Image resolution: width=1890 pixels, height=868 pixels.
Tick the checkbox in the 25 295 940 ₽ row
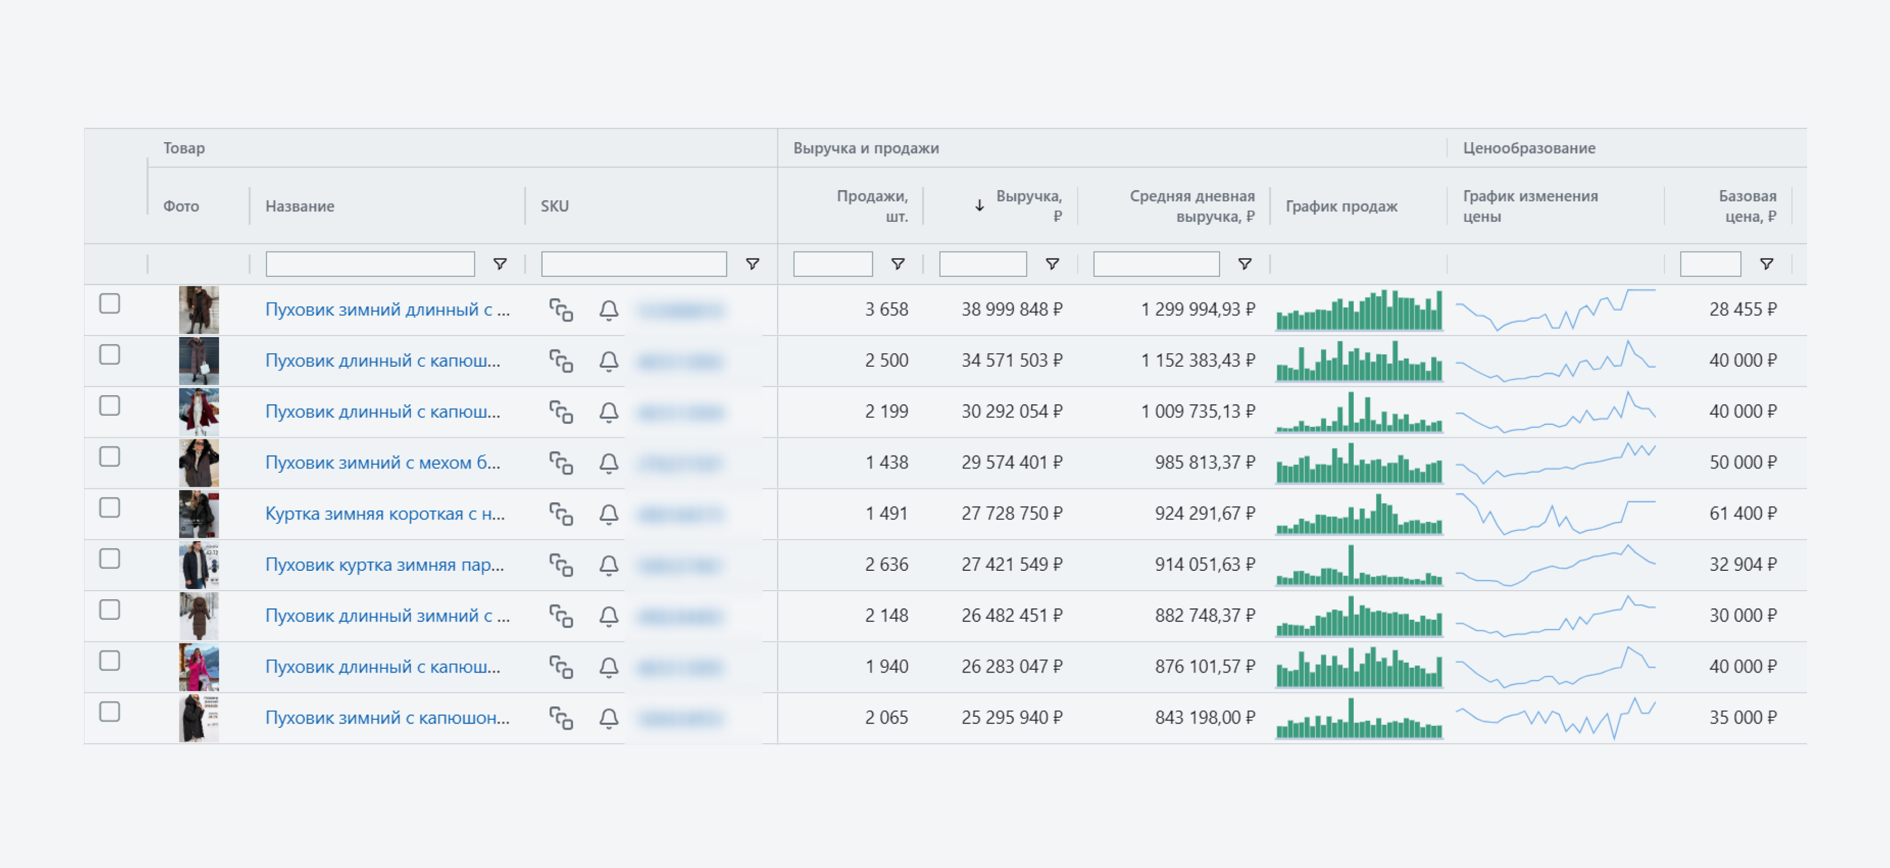tap(109, 712)
